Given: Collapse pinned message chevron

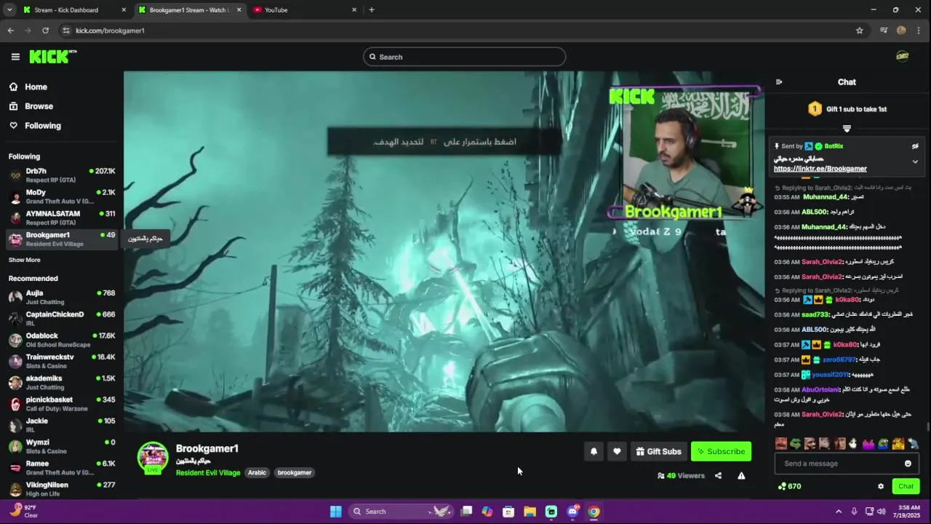Looking at the screenshot, I should (x=915, y=162).
